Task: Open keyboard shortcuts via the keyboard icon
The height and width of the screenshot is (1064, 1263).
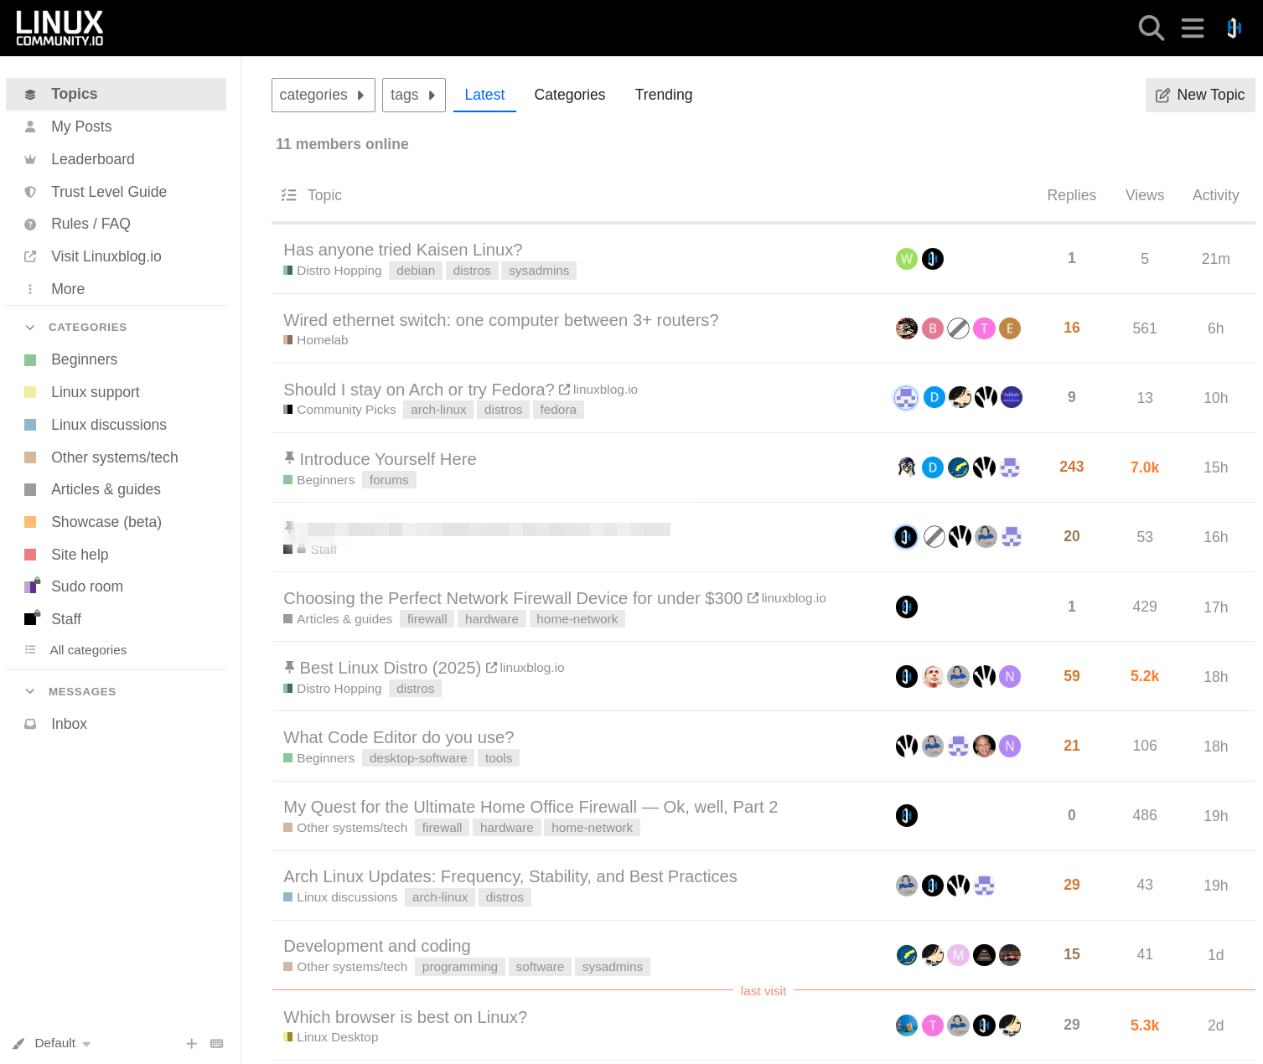Action: pos(216,1043)
